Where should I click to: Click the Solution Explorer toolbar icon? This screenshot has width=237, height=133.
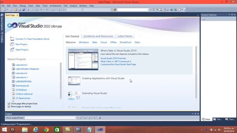click(x=153, y=10)
